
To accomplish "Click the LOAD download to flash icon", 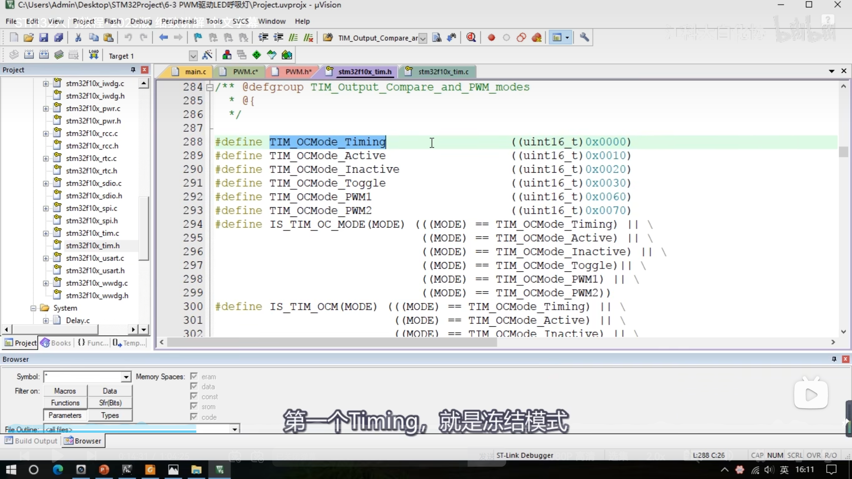I will pos(94,55).
